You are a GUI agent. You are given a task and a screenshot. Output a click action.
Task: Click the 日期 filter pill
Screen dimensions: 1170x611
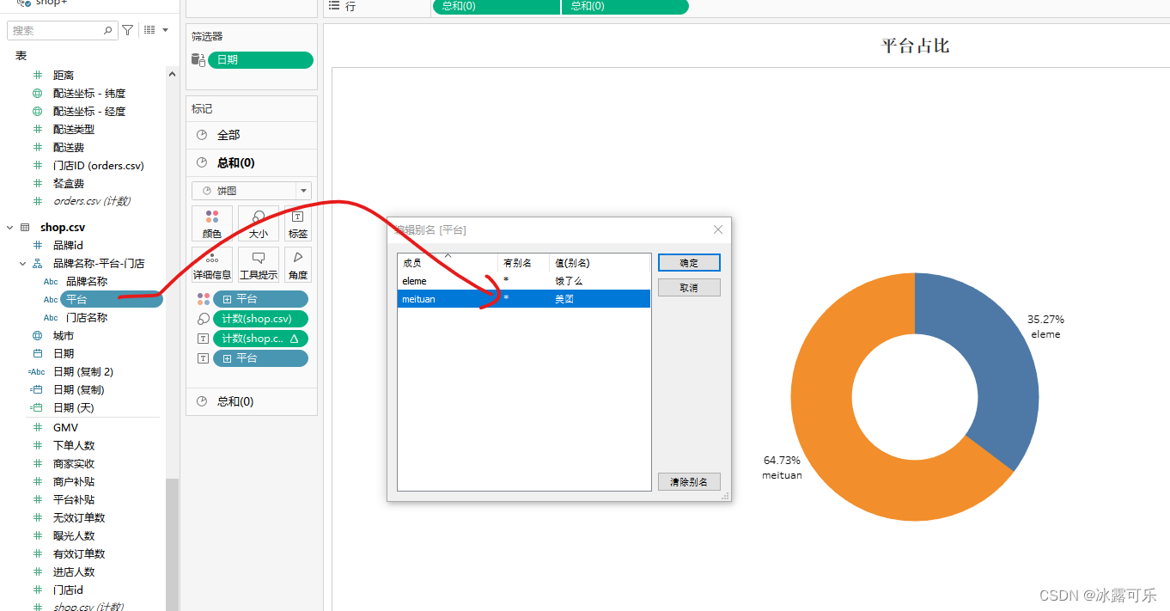[x=260, y=60]
